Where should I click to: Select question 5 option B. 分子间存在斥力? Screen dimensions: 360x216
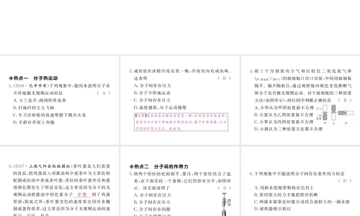click(152, 202)
